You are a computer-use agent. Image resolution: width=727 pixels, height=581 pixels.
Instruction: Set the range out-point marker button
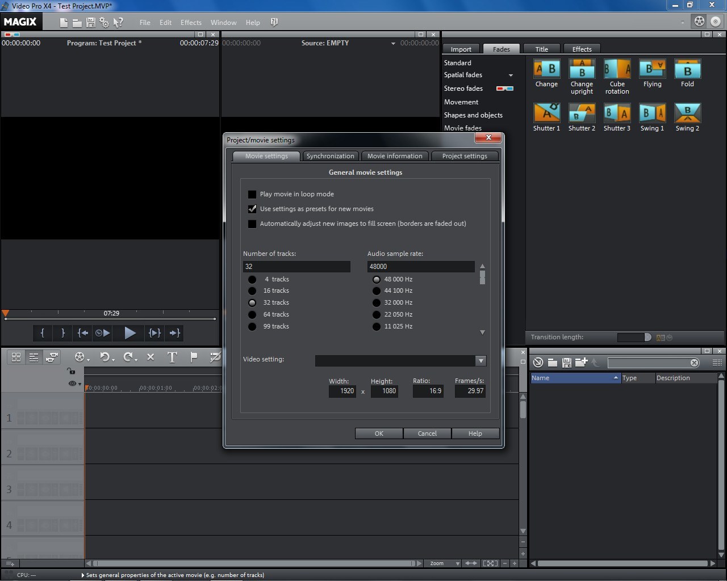63,333
